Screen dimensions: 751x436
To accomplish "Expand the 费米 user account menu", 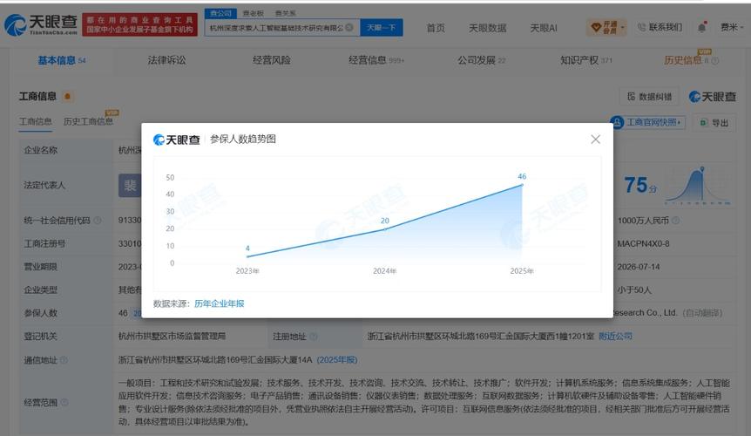I will [x=732, y=27].
